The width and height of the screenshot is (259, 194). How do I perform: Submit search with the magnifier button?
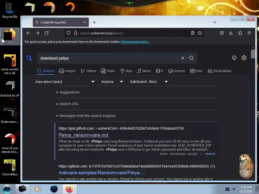[x=191, y=58]
